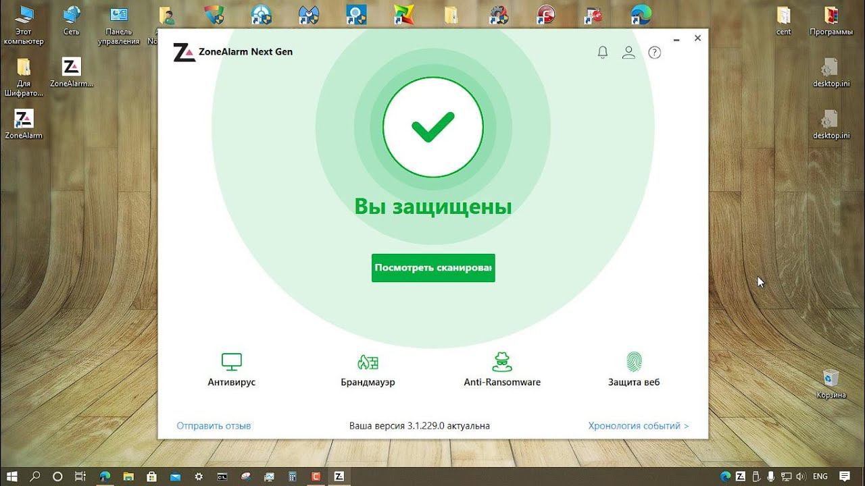Open the volume speaker tray icon
The width and height of the screenshot is (865, 486).
[801, 477]
